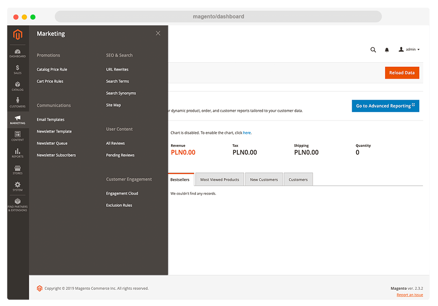Open URL Rewrites
The width and height of the screenshot is (438, 306).
pyautogui.click(x=117, y=70)
